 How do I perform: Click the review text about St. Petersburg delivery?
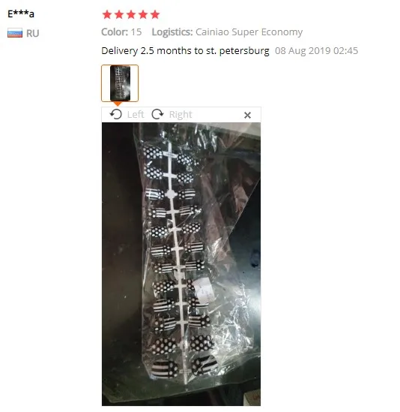pyautogui.click(x=185, y=51)
